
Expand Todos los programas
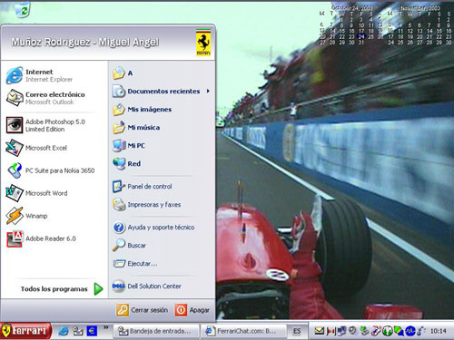[x=62, y=289]
